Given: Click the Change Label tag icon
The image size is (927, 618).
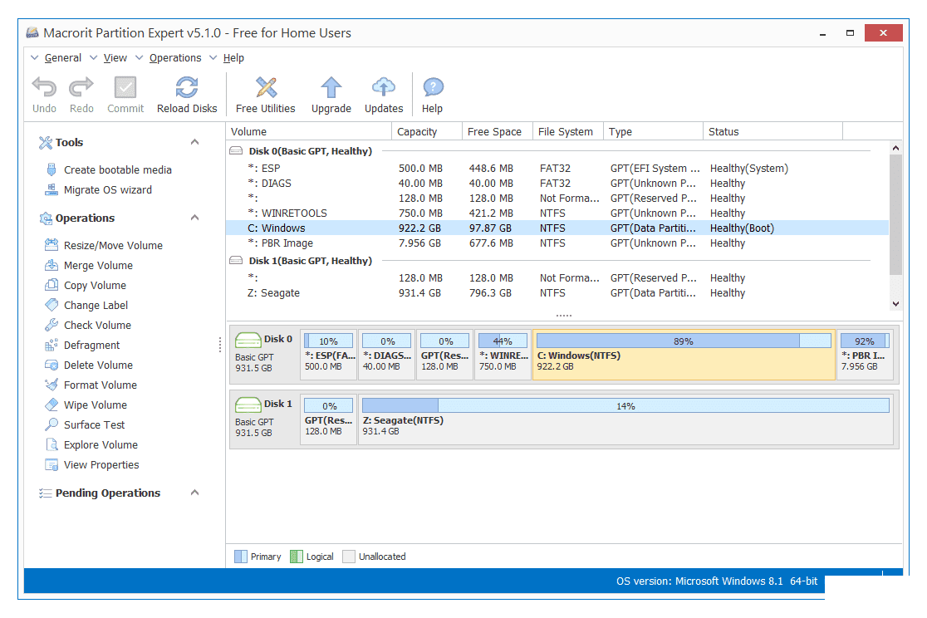Looking at the screenshot, I should [51, 305].
